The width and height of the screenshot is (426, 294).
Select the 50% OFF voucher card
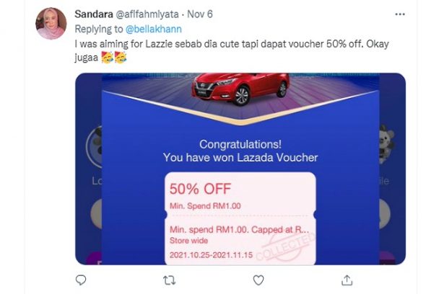240,218
